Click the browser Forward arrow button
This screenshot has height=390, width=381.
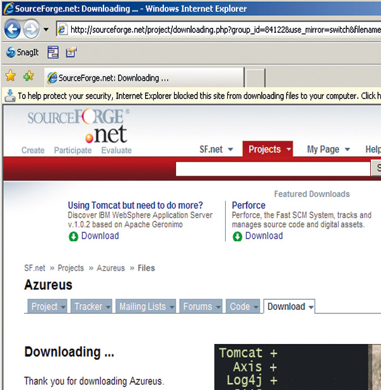pyautogui.click(x=31, y=29)
